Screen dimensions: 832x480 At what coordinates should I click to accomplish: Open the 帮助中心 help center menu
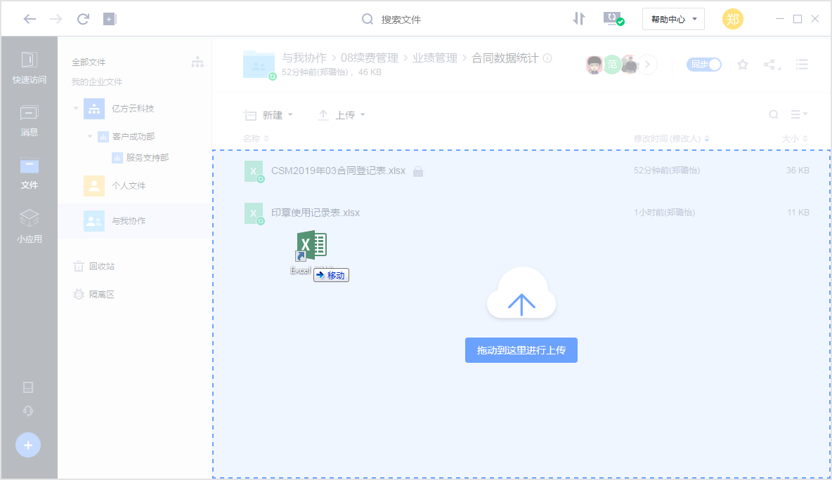[x=672, y=19]
